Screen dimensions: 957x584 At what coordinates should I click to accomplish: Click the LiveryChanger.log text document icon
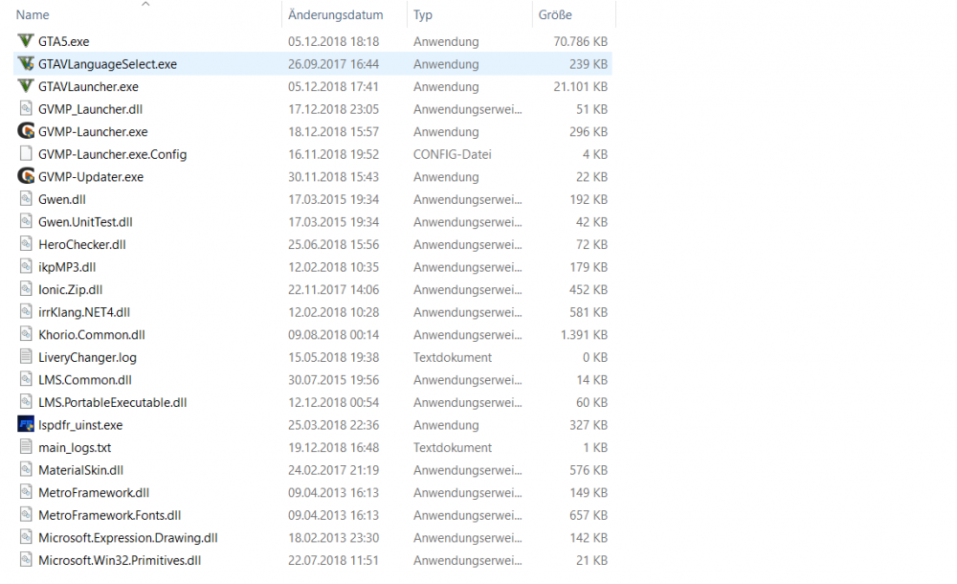pyautogui.click(x=24, y=357)
